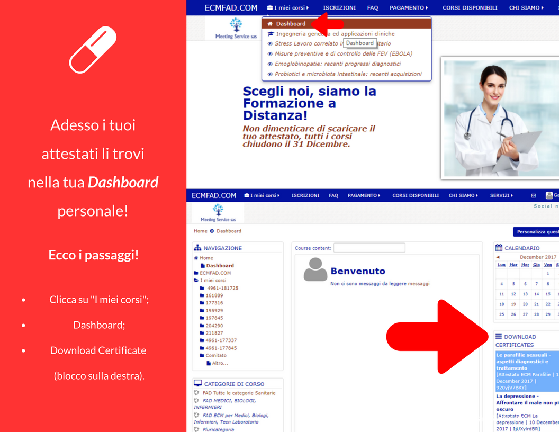559x432 pixels.
Task: Click Probiotici e microbiota intestinale menu entry
Action: click(x=348, y=74)
